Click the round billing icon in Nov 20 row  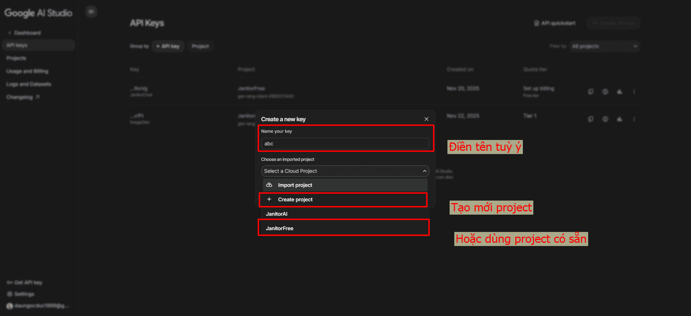[x=605, y=92]
